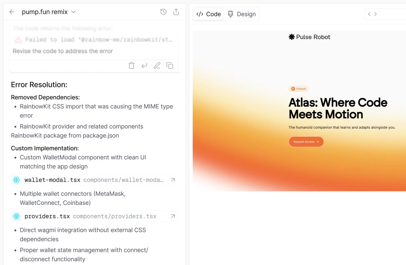Click the return arrow retry icon
This screenshot has height=265, width=406.
coord(144,65)
